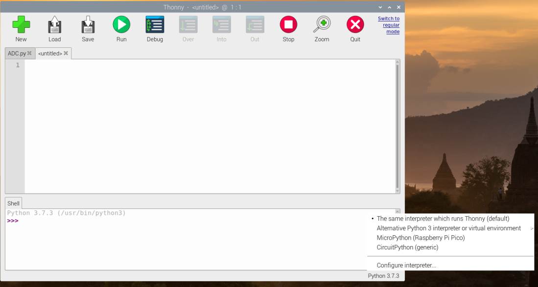Open Configure interpreter... option

tap(407, 265)
